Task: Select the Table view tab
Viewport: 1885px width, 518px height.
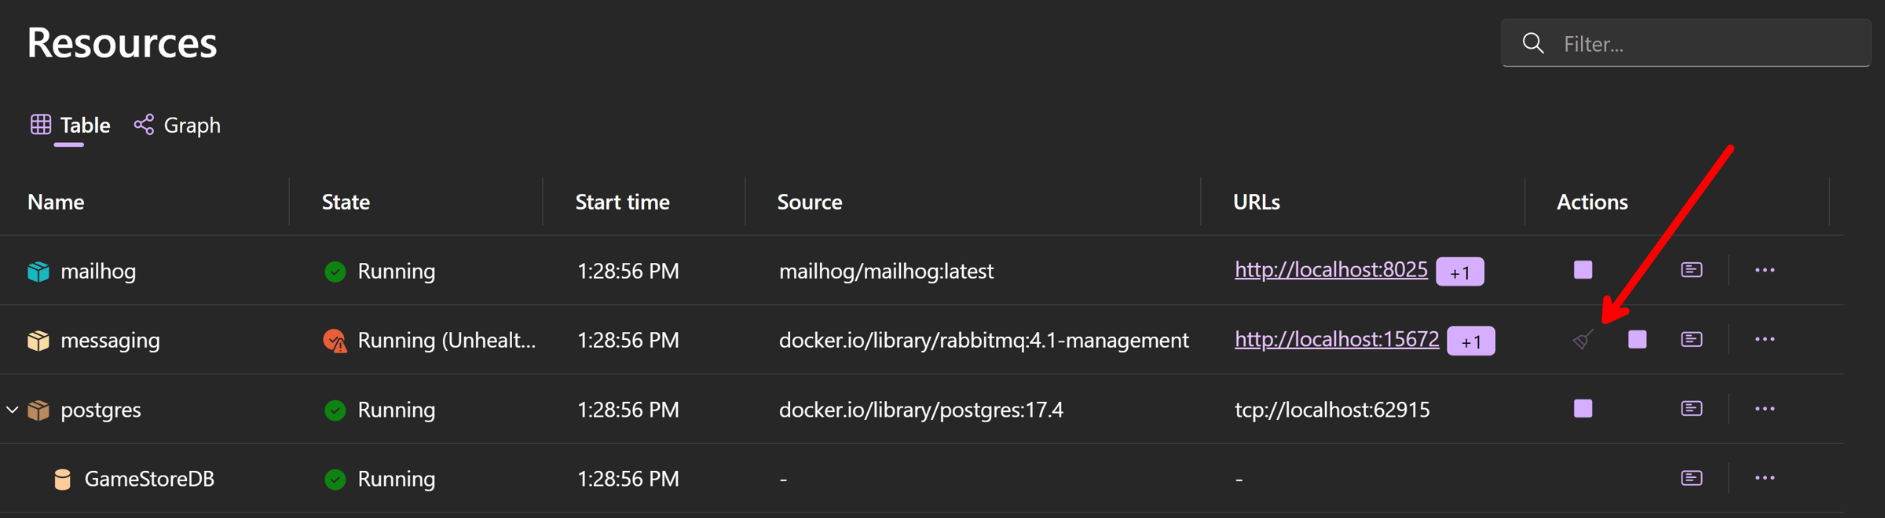Action: coord(70,125)
